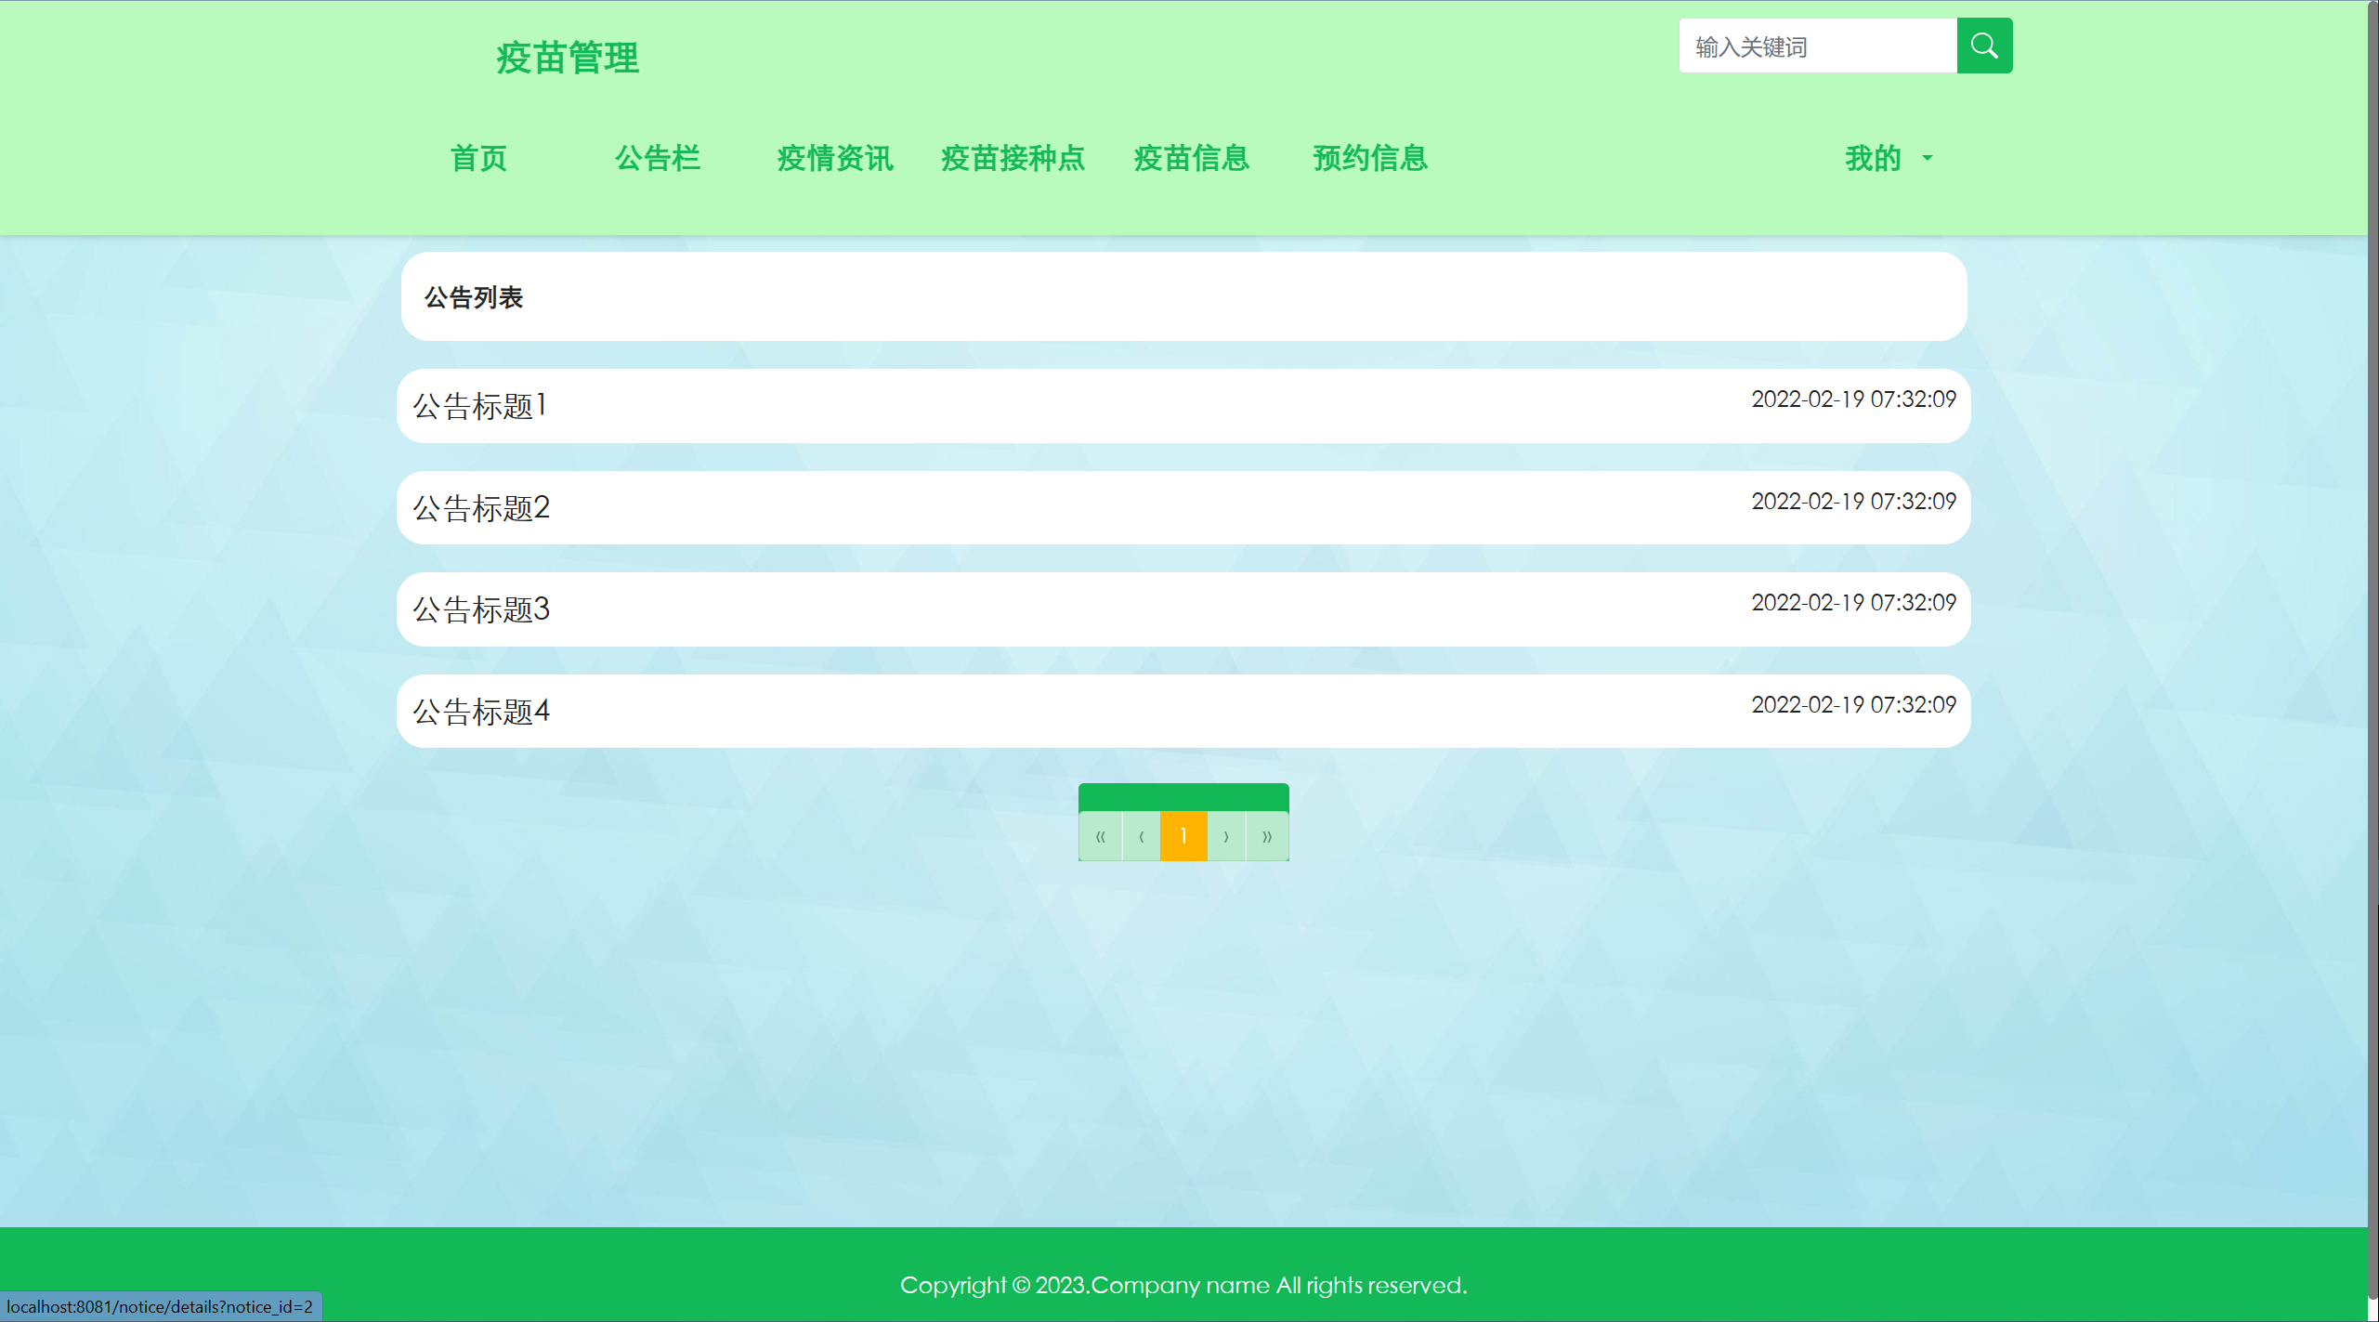The image size is (2379, 1322).
Task: View announcement 公告标题3
Action: (x=480, y=609)
